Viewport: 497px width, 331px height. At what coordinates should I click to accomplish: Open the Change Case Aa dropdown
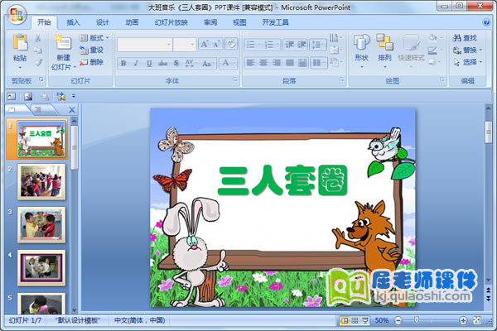(208, 64)
